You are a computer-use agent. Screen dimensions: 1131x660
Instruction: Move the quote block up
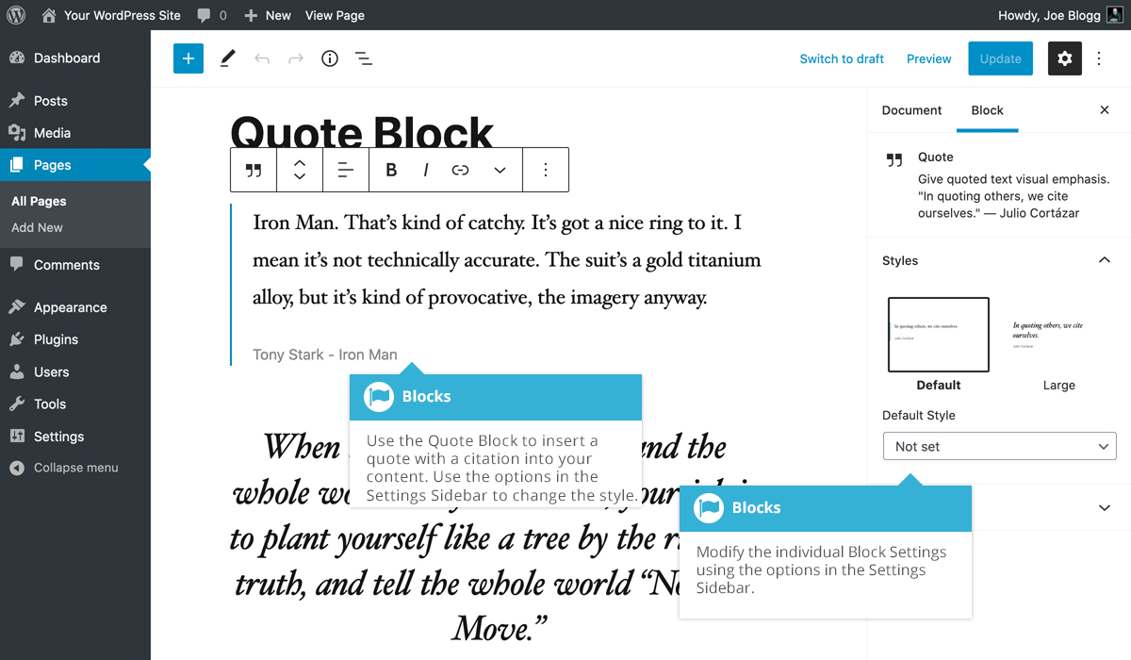[x=299, y=161]
